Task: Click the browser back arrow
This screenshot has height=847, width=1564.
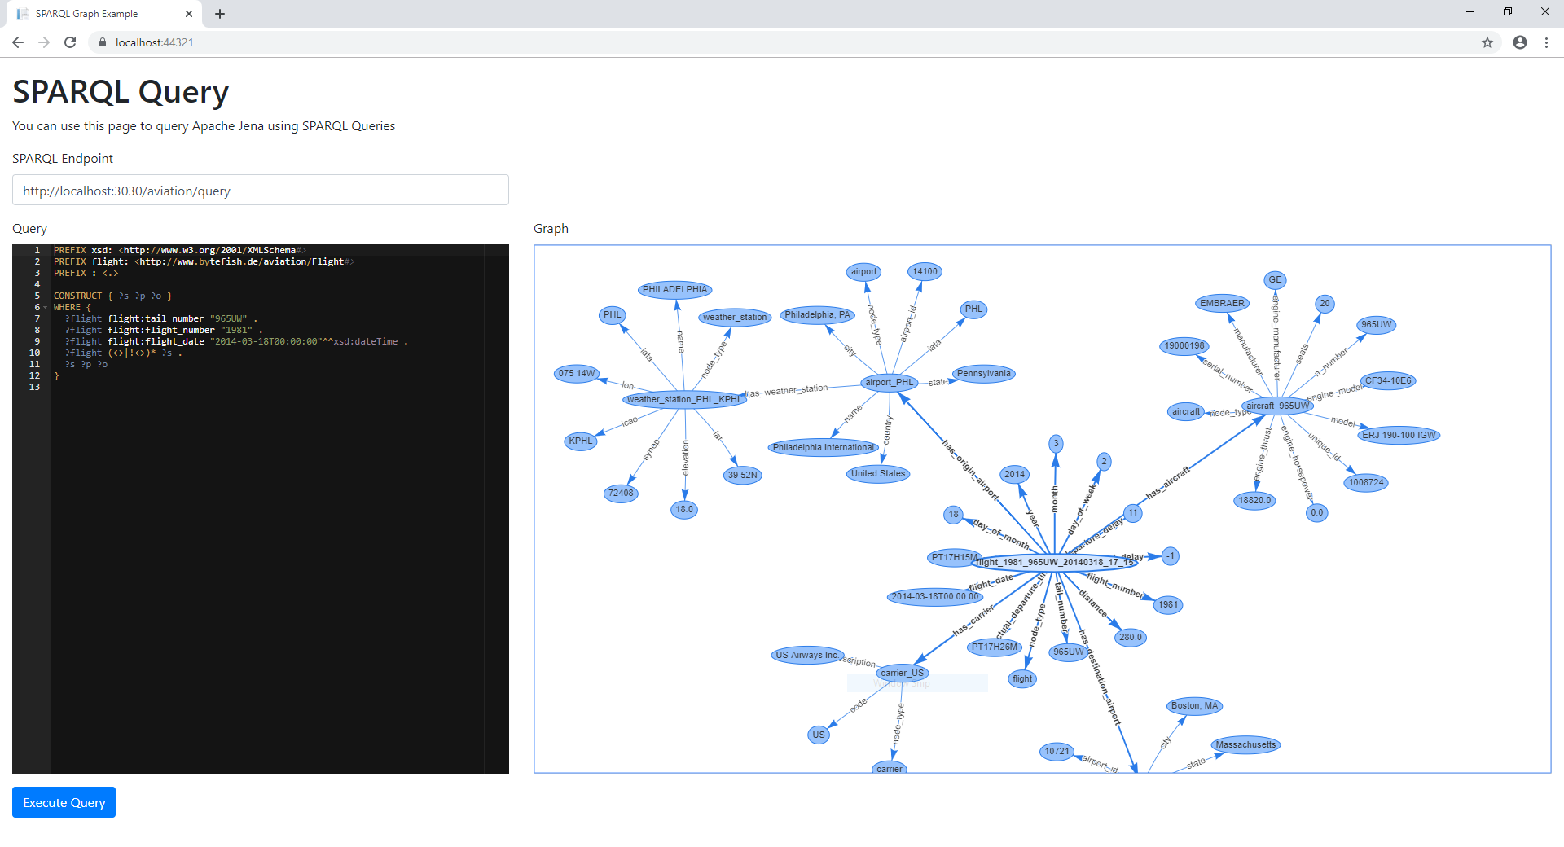Action: (x=18, y=42)
